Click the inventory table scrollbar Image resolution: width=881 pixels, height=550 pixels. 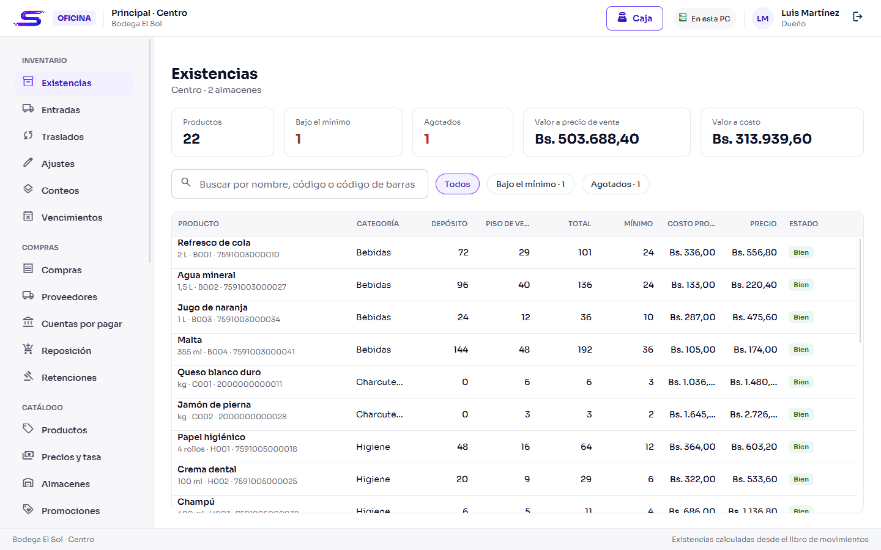(860, 291)
